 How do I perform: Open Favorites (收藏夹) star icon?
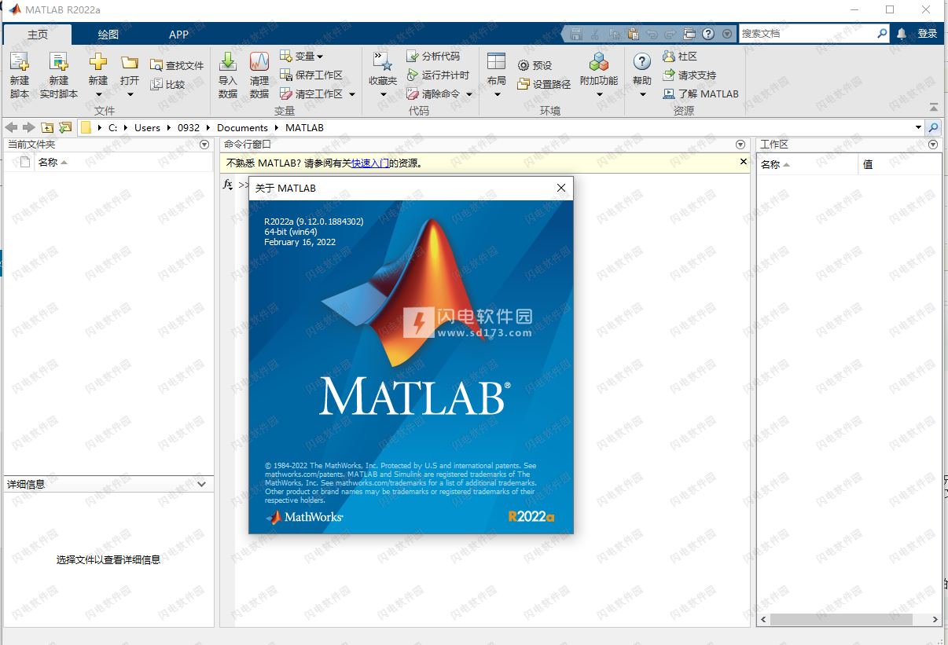pos(383,62)
